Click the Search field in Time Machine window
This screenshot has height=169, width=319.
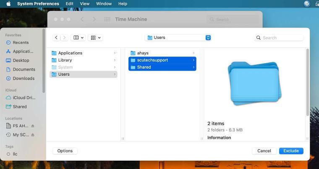[233, 20]
